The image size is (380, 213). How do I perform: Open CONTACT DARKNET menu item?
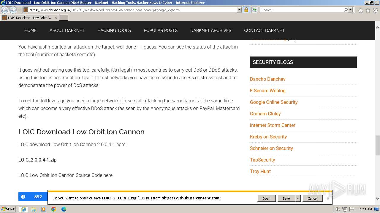coord(264,30)
